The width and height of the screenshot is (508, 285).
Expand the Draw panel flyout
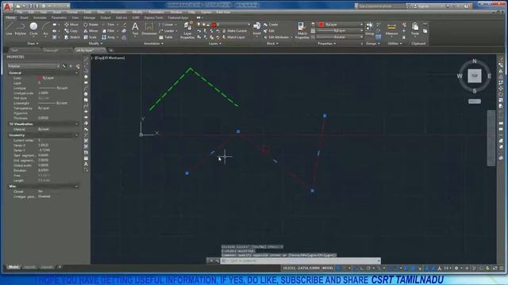[x=33, y=44]
